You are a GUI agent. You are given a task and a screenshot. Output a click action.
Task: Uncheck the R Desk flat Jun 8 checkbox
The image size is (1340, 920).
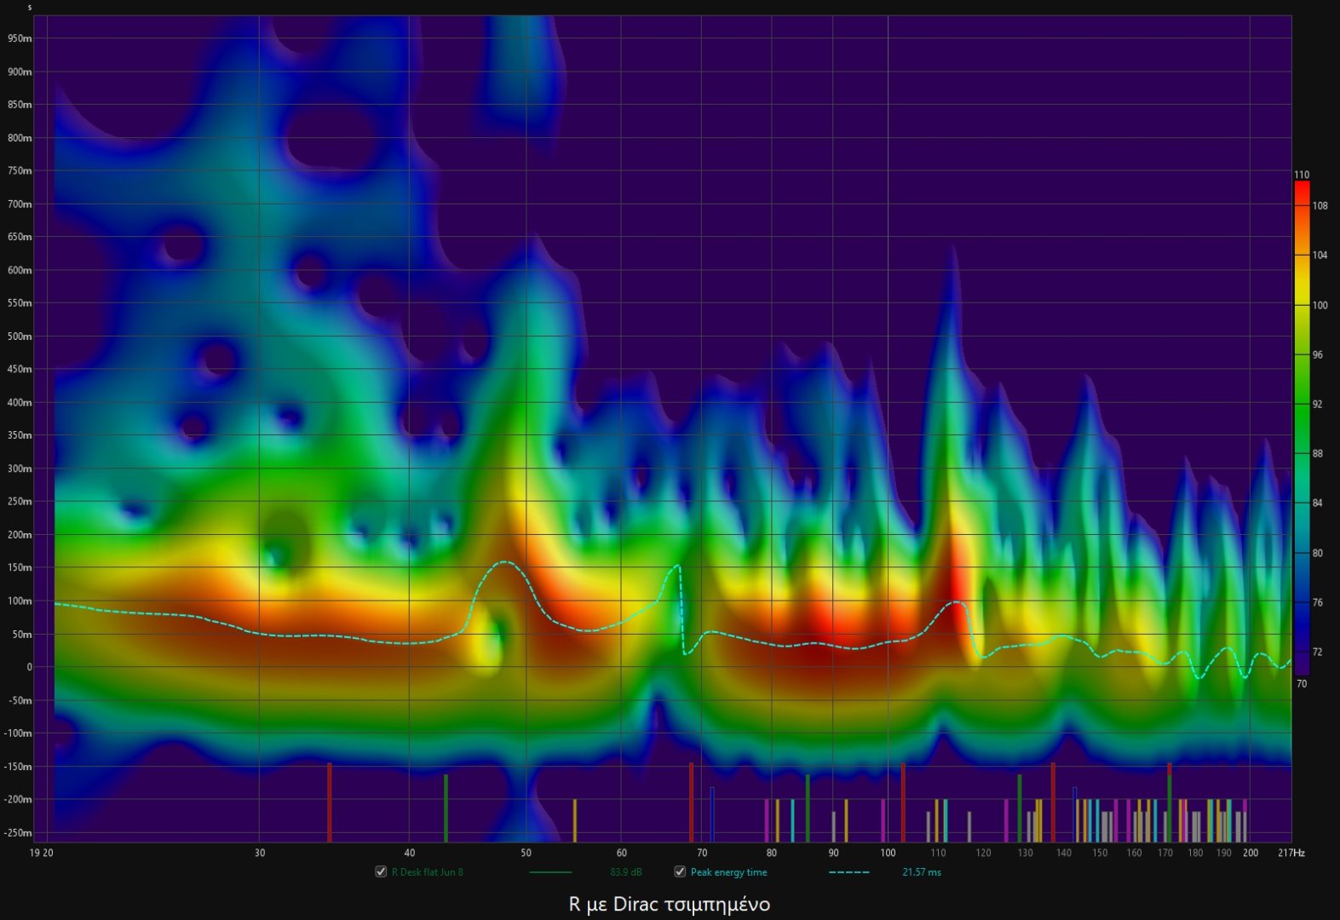point(381,871)
